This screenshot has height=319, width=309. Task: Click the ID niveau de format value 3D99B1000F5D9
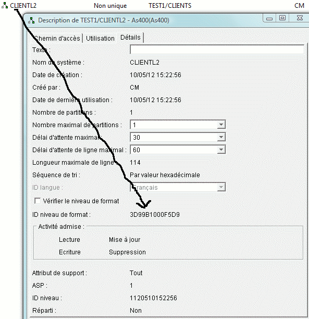[155, 215]
